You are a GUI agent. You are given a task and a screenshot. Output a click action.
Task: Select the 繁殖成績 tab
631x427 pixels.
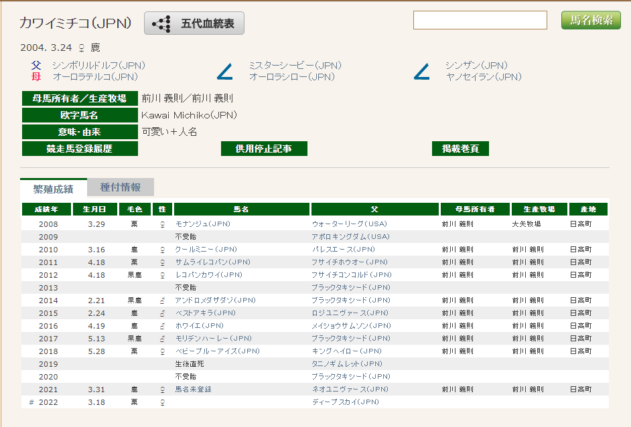tap(53, 188)
